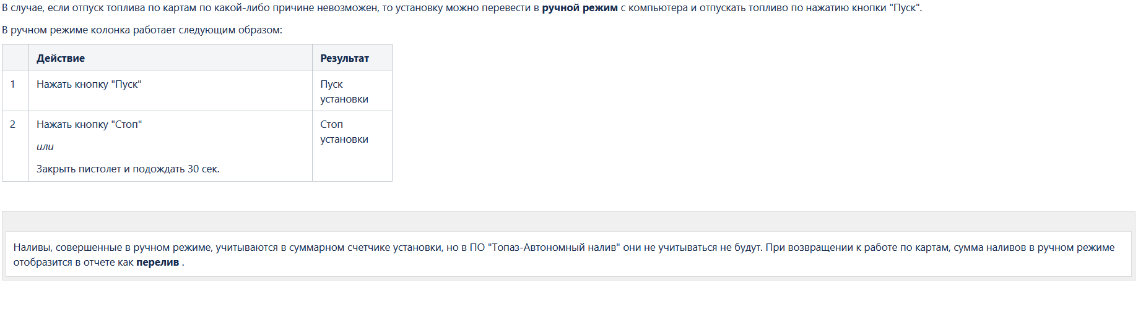The height and width of the screenshot is (325, 1138).
Task: Click the text 'по нажатию кнопки "Пуск"'
Action: click(856, 8)
